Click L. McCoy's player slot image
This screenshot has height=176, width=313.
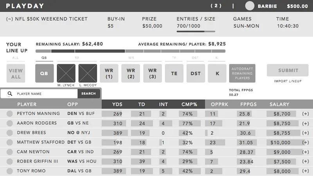(87, 73)
